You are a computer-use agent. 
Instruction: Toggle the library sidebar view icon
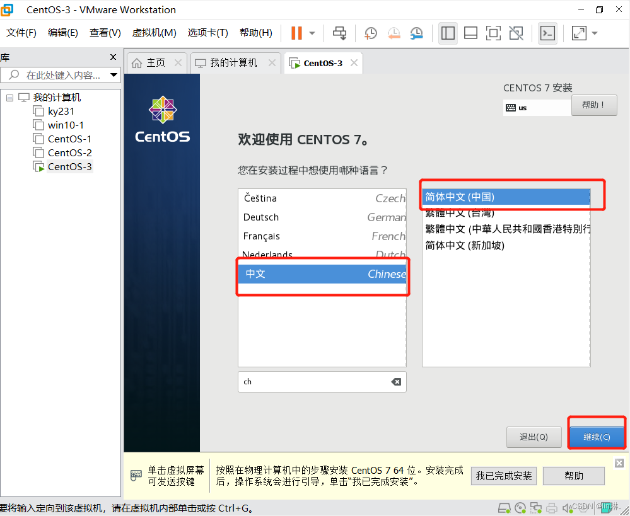click(448, 33)
